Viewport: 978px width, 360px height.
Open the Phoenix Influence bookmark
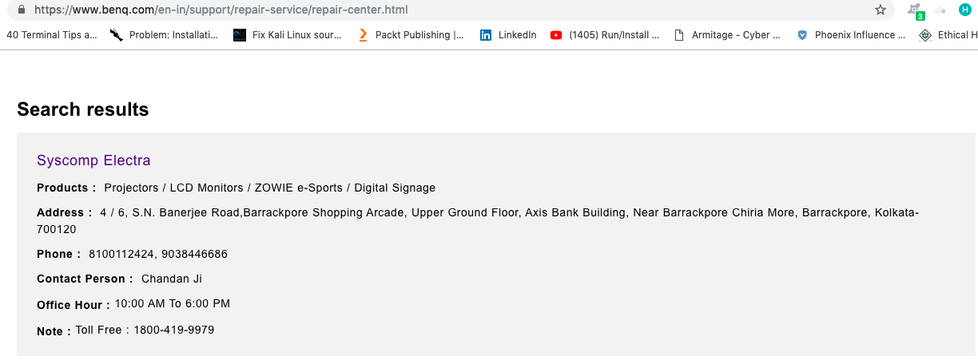click(851, 35)
